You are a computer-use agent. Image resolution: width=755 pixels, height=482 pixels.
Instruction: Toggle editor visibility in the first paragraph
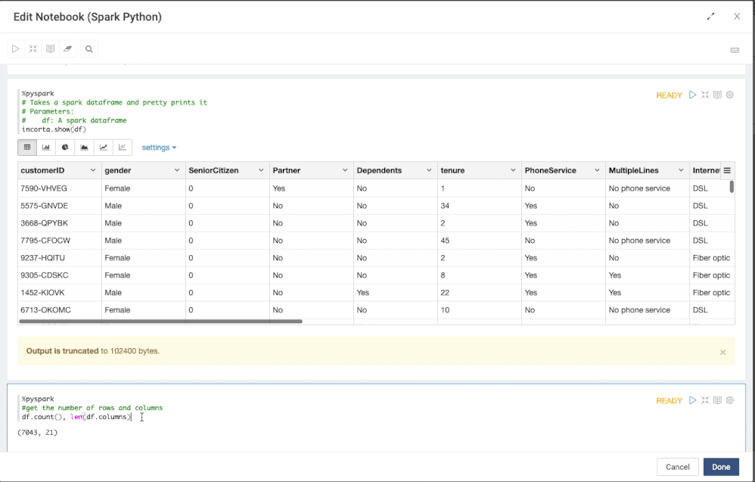click(705, 95)
